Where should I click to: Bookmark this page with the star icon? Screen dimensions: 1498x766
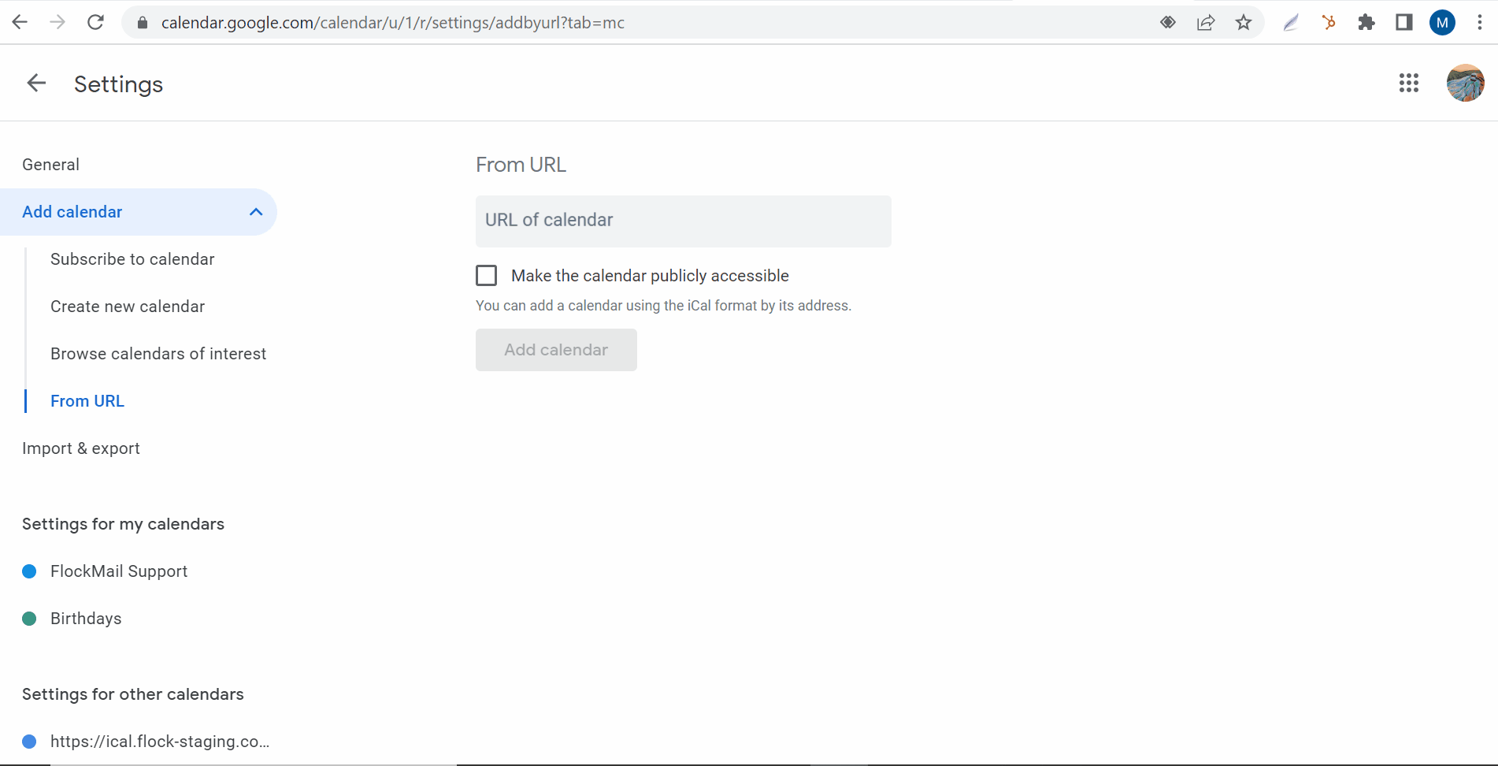click(1243, 22)
